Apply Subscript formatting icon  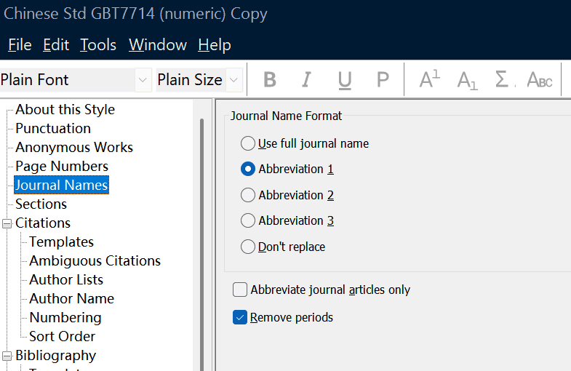[x=467, y=80]
